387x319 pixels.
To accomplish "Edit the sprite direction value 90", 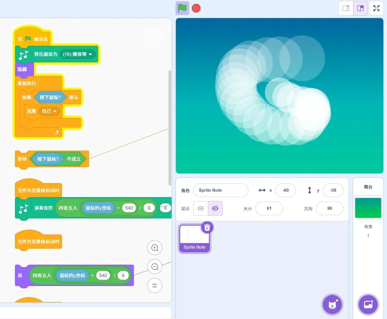I will click(330, 208).
